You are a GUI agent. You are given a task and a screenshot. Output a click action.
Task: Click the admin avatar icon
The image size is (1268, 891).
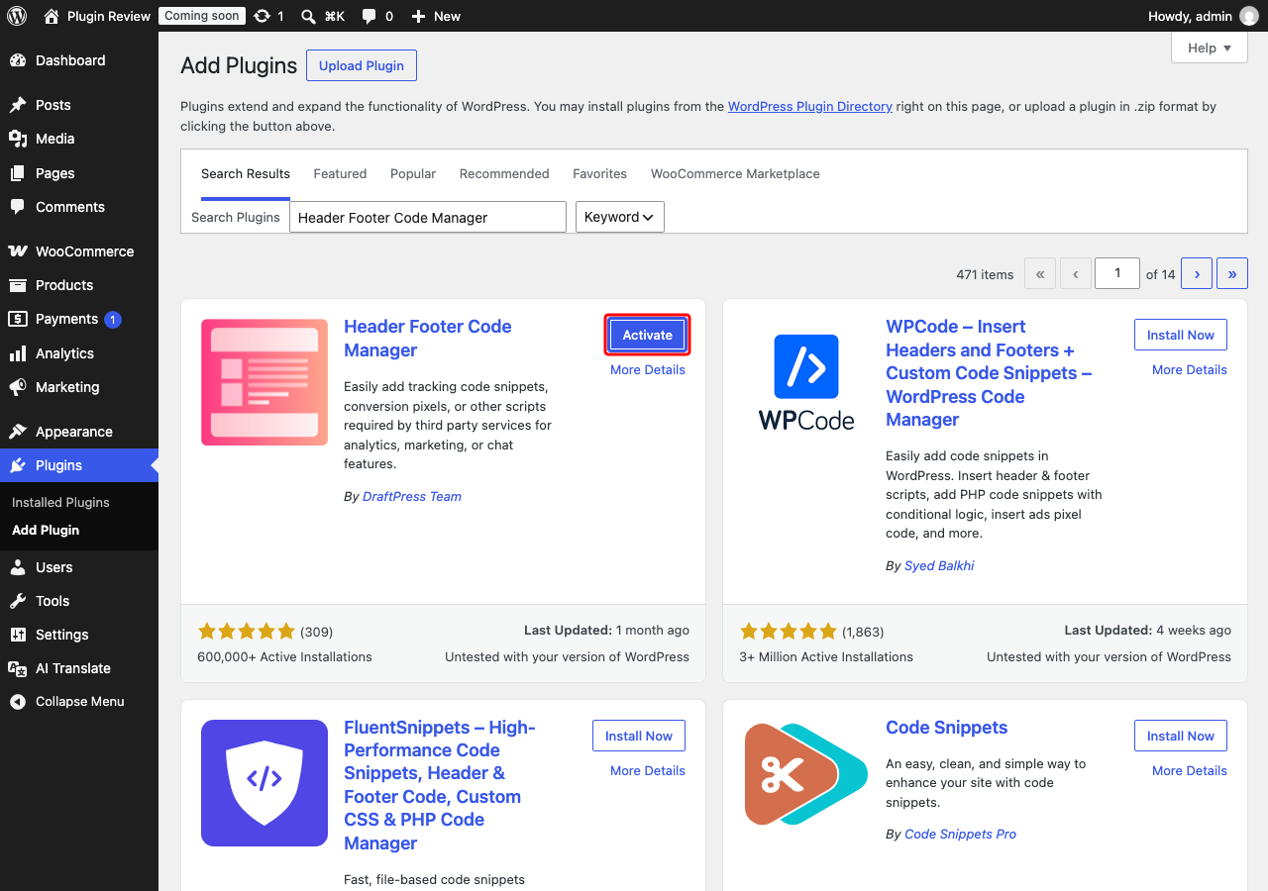point(1249,16)
